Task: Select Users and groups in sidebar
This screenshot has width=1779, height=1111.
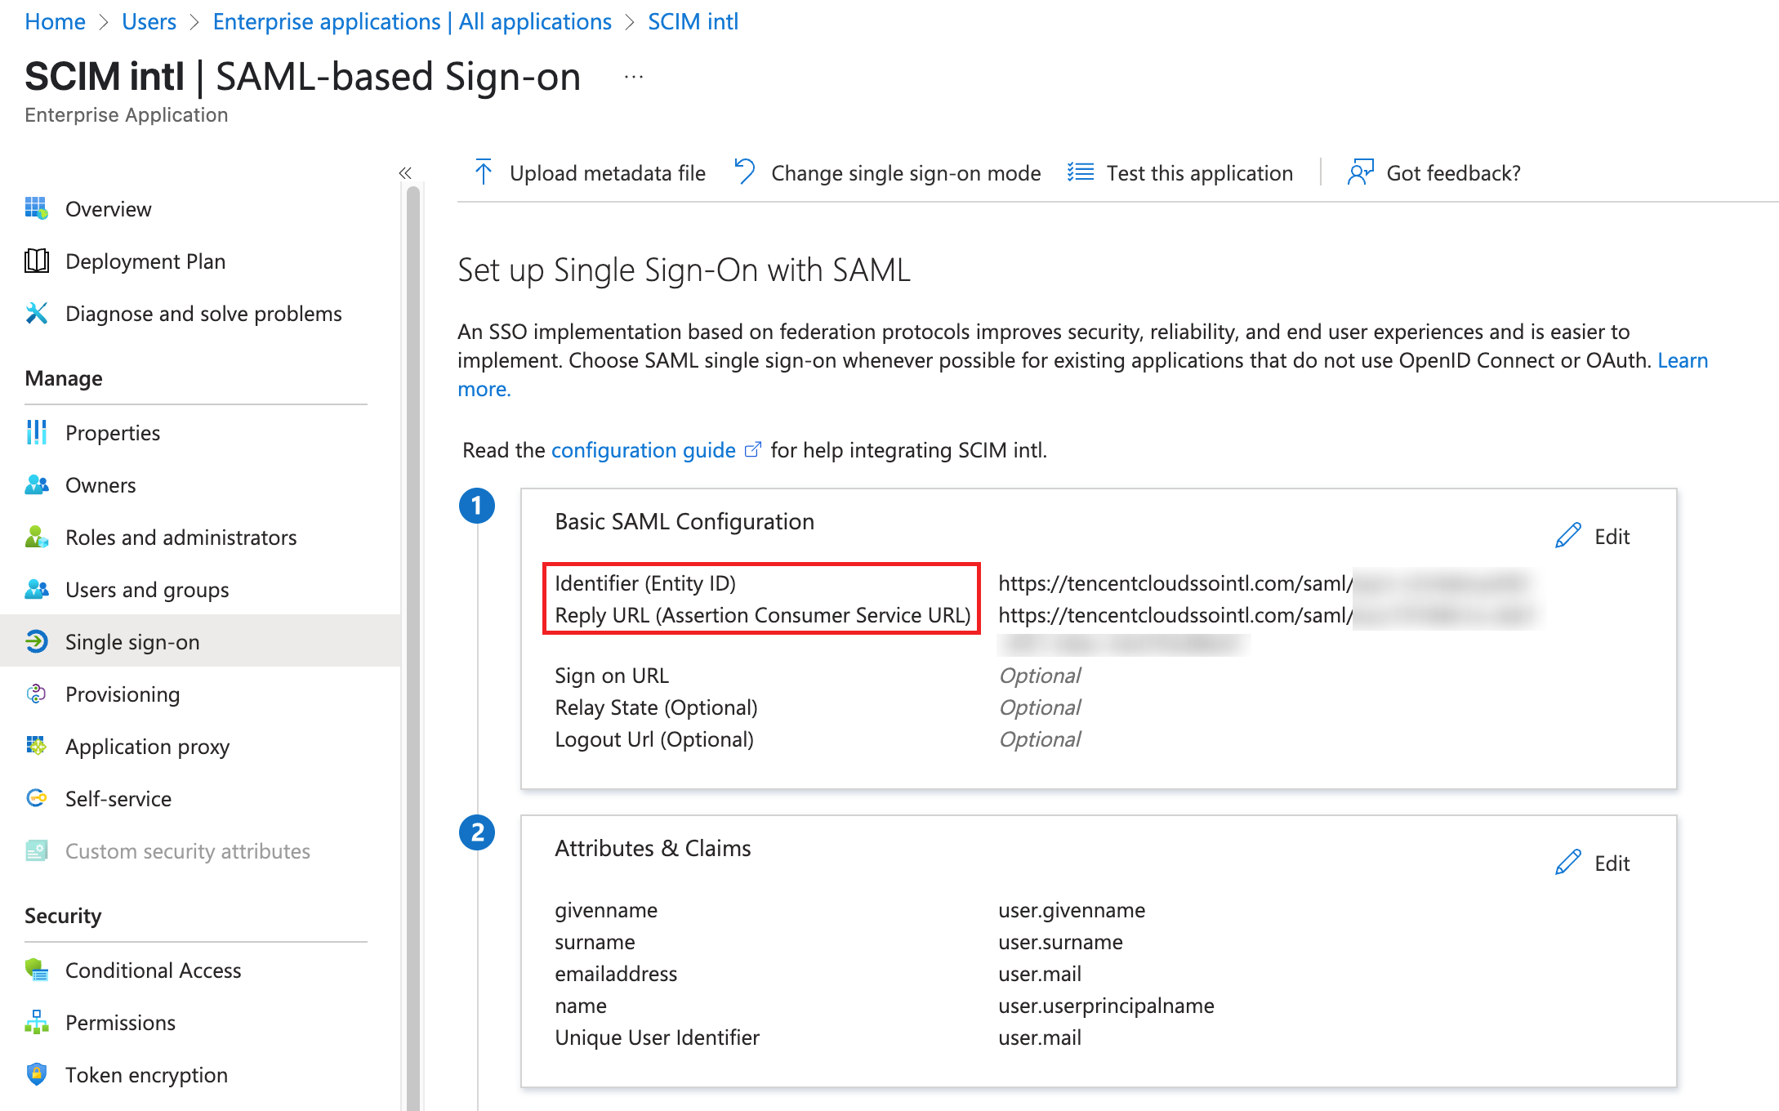Action: (x=147, y=590)
